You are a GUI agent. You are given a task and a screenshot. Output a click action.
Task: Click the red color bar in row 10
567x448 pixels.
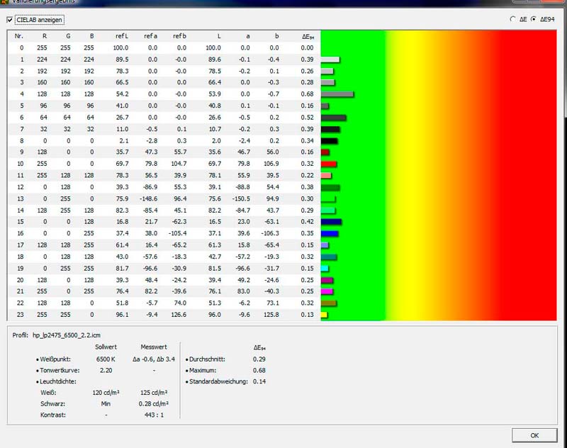coord(328,164)
